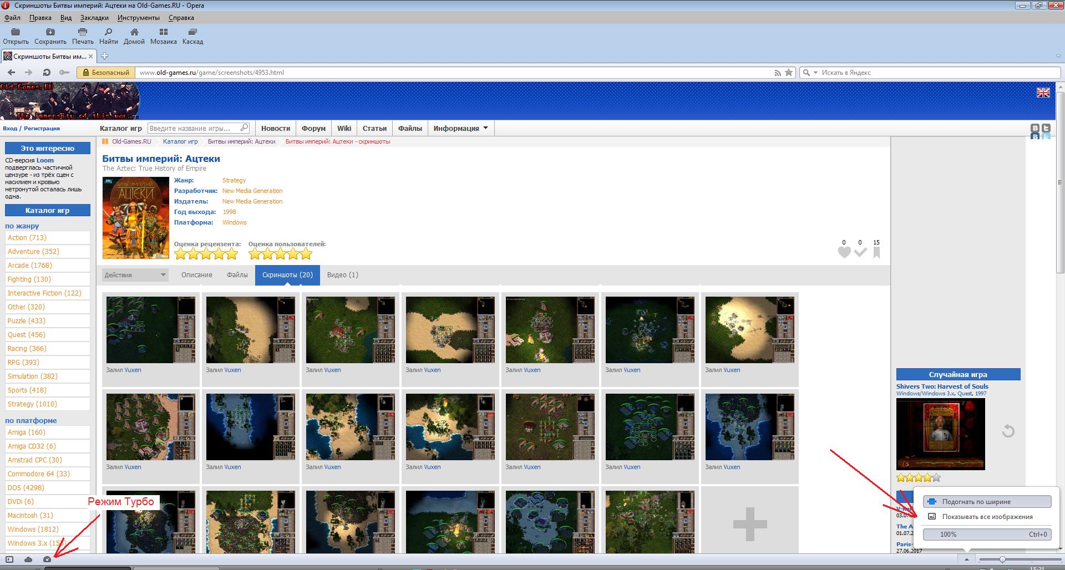Open the Закладки menu

(94, 18)
